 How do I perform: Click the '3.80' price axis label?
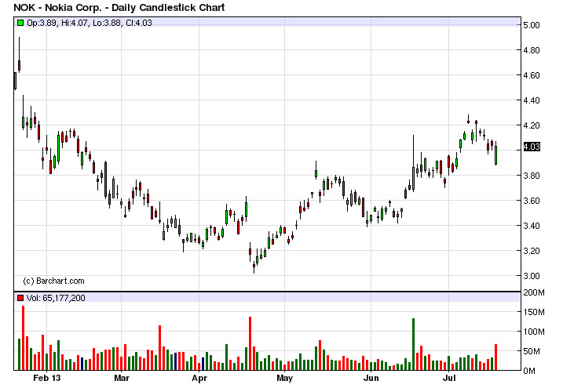532,176
